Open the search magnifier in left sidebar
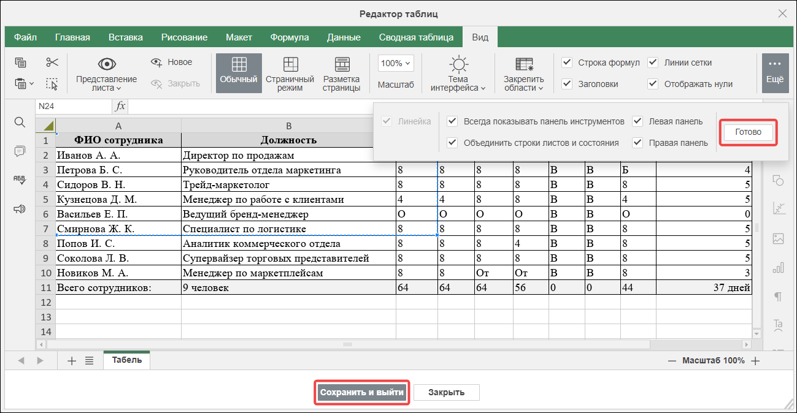The height and width of the screenshot is (413, 797). click(20, 123)
